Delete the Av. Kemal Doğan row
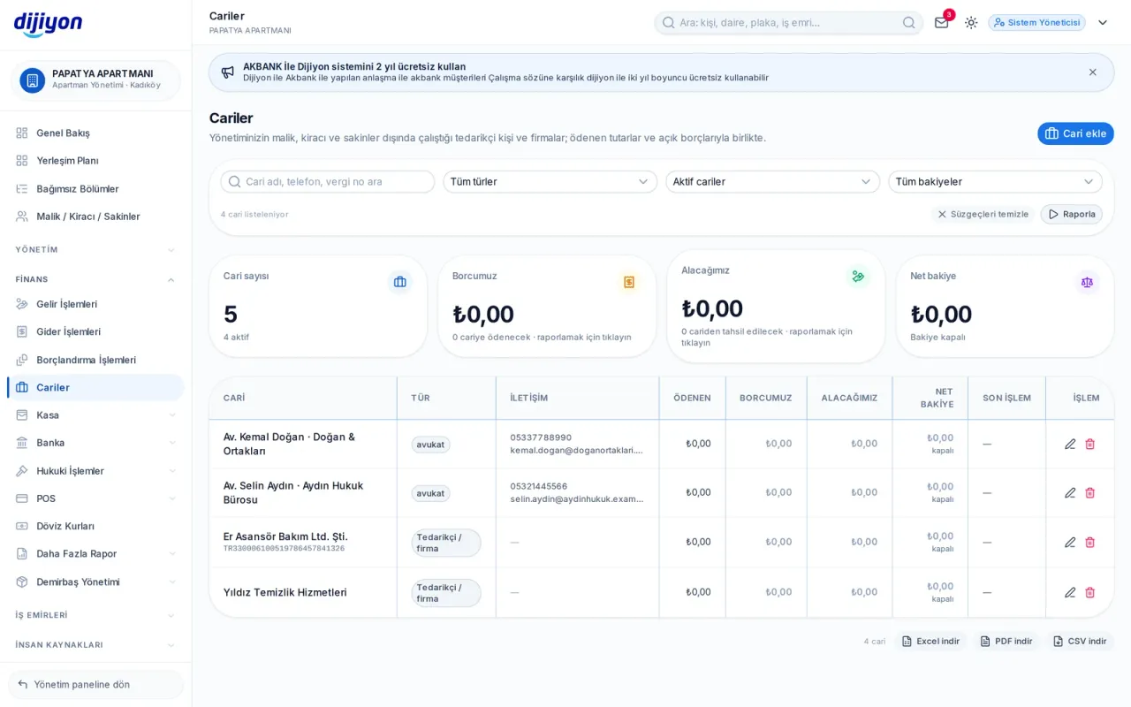Viewport: 1131px width, 707px height. pyautogui.click(x=1090, y=444)
